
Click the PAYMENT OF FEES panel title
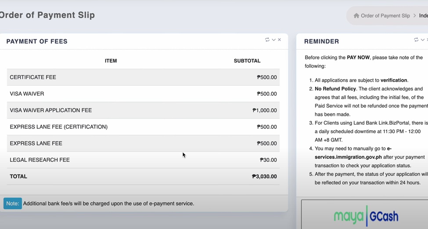pyautogui.click(x=37, y=42)
